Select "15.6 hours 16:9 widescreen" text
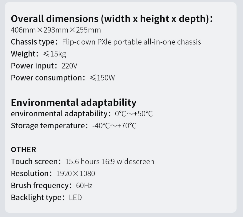Image resolution: width=243 pixels, height=217 pixels. [110, 161]
